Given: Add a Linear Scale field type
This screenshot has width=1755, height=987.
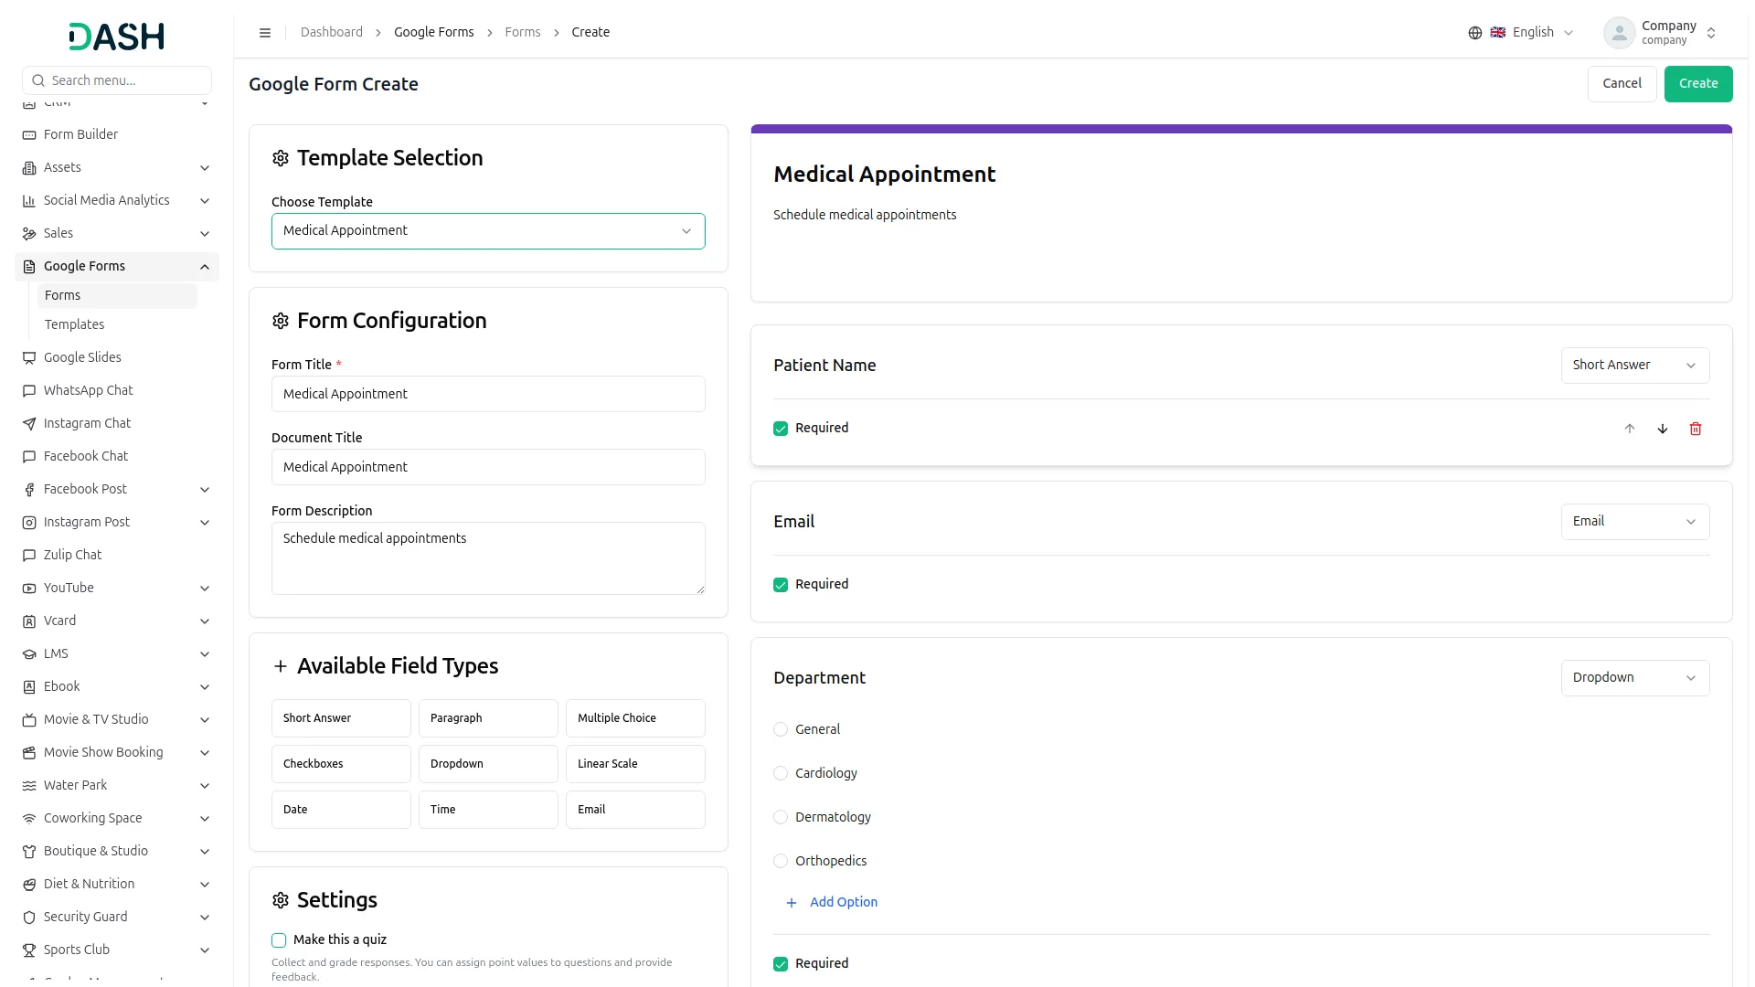Looking at the screenshot, I should point(635,764).
